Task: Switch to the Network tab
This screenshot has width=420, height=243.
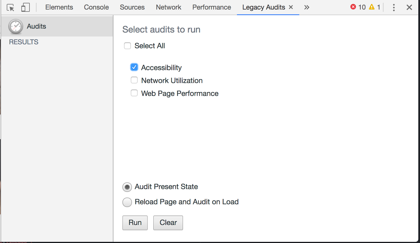Action: click(168, 7)
